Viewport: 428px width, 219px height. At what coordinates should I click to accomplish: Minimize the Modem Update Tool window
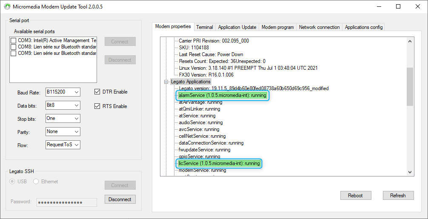pos(379,6)
